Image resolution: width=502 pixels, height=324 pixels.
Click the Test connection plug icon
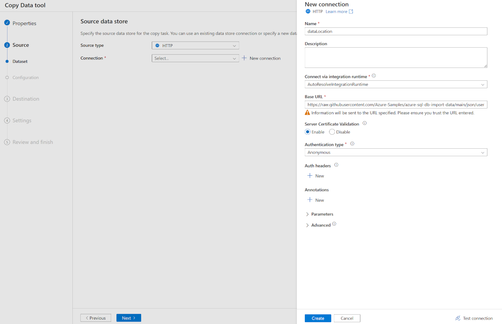click(x=457, y=318)
